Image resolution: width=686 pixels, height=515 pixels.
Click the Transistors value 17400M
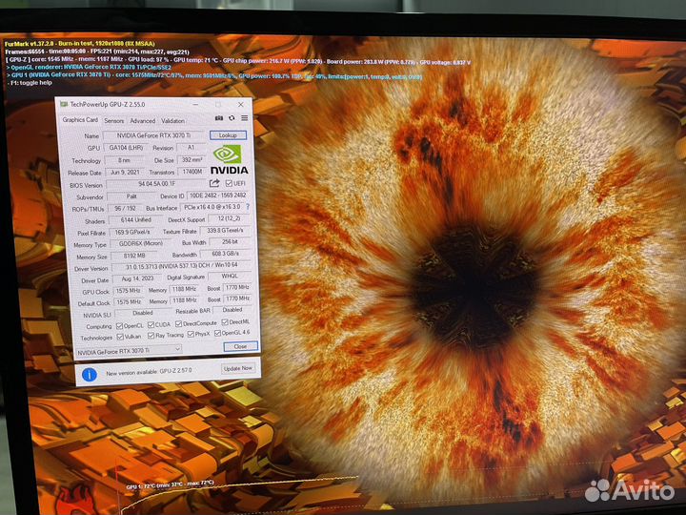192,172
